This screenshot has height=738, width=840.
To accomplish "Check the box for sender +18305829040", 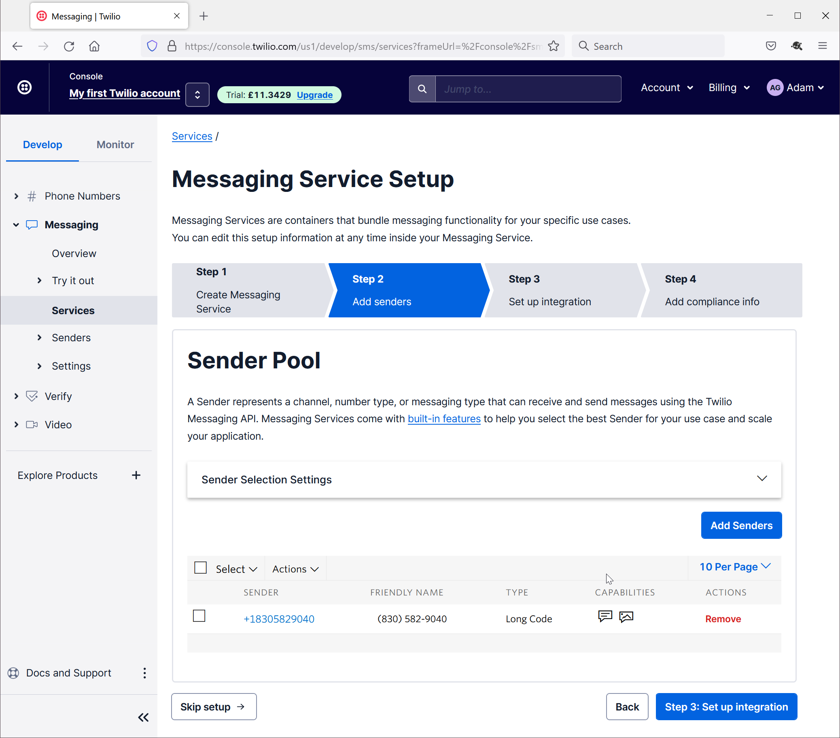I will pos(199,616).
